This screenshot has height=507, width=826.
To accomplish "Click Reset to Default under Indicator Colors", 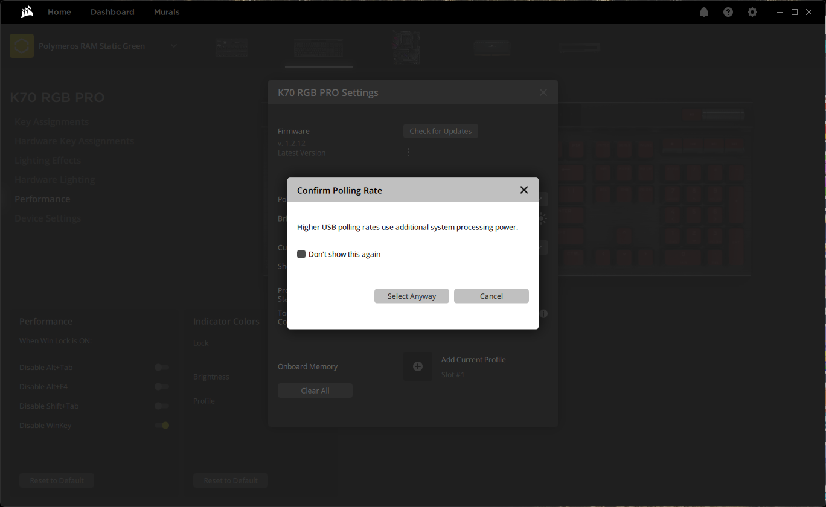I will [231, 480].
